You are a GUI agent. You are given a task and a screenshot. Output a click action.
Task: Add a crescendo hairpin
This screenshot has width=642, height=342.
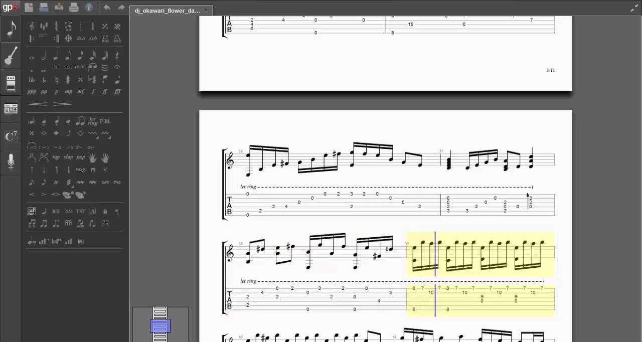pyautogui.click(x=38, y=104)
